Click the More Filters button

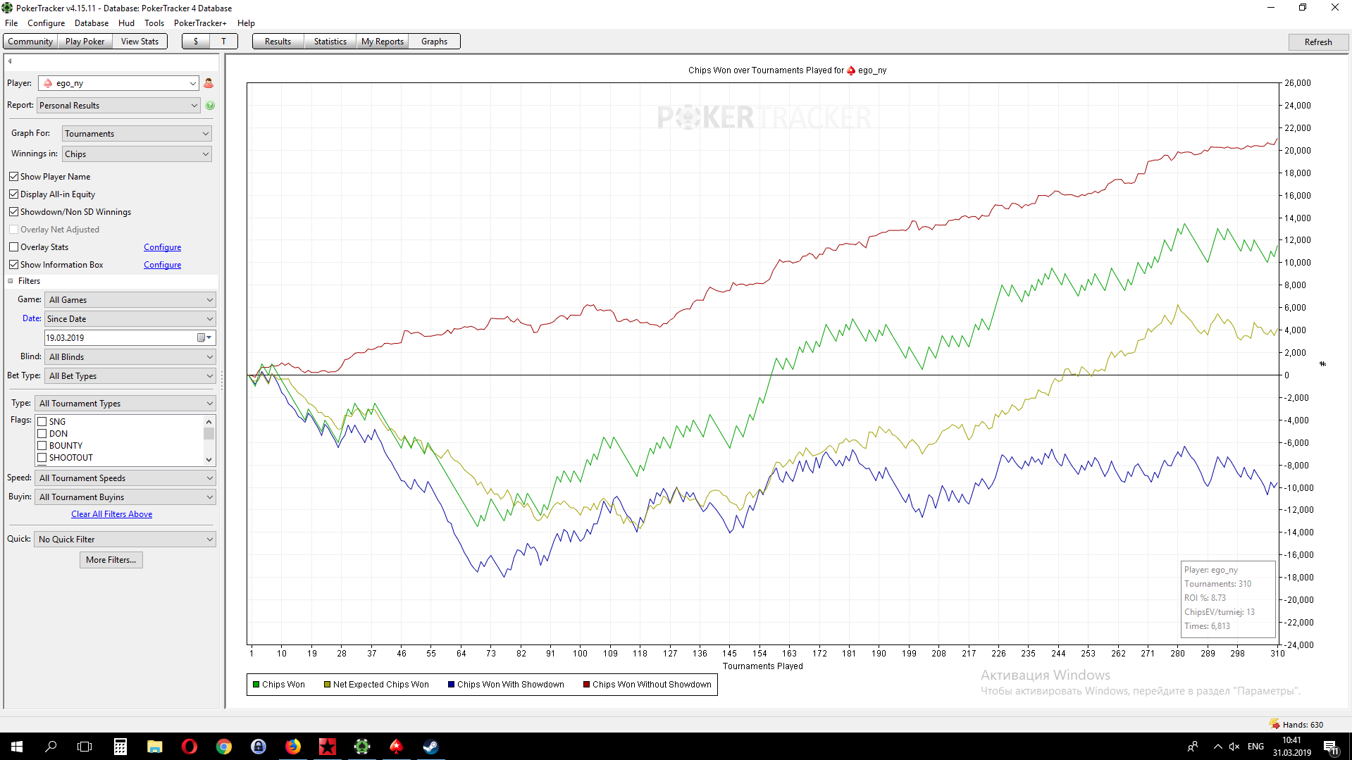pos(111,560)
